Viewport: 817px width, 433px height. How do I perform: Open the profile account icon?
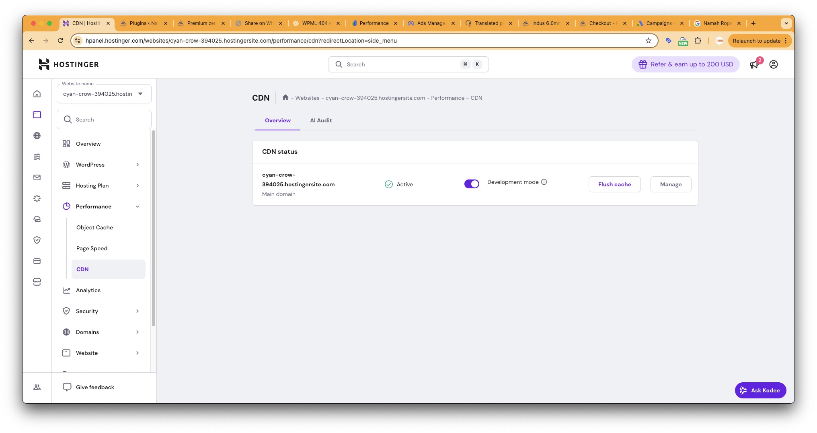click(x=774, y=64)
